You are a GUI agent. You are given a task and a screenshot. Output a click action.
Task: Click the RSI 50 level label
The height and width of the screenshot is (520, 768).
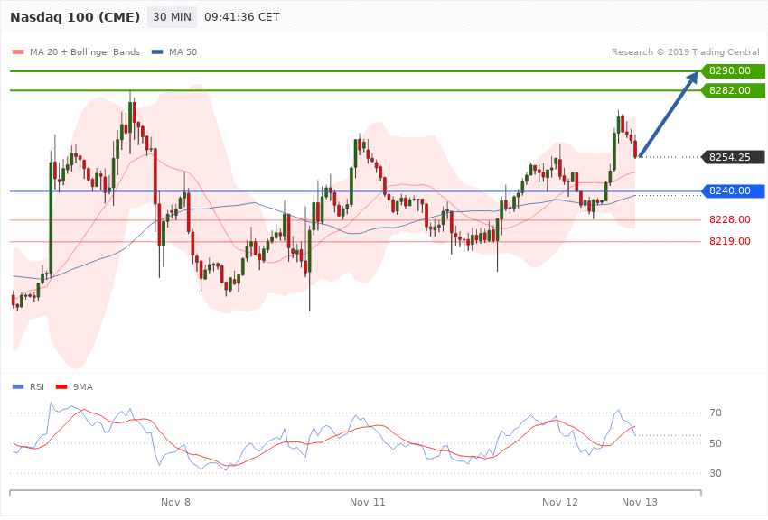(715, 443)
